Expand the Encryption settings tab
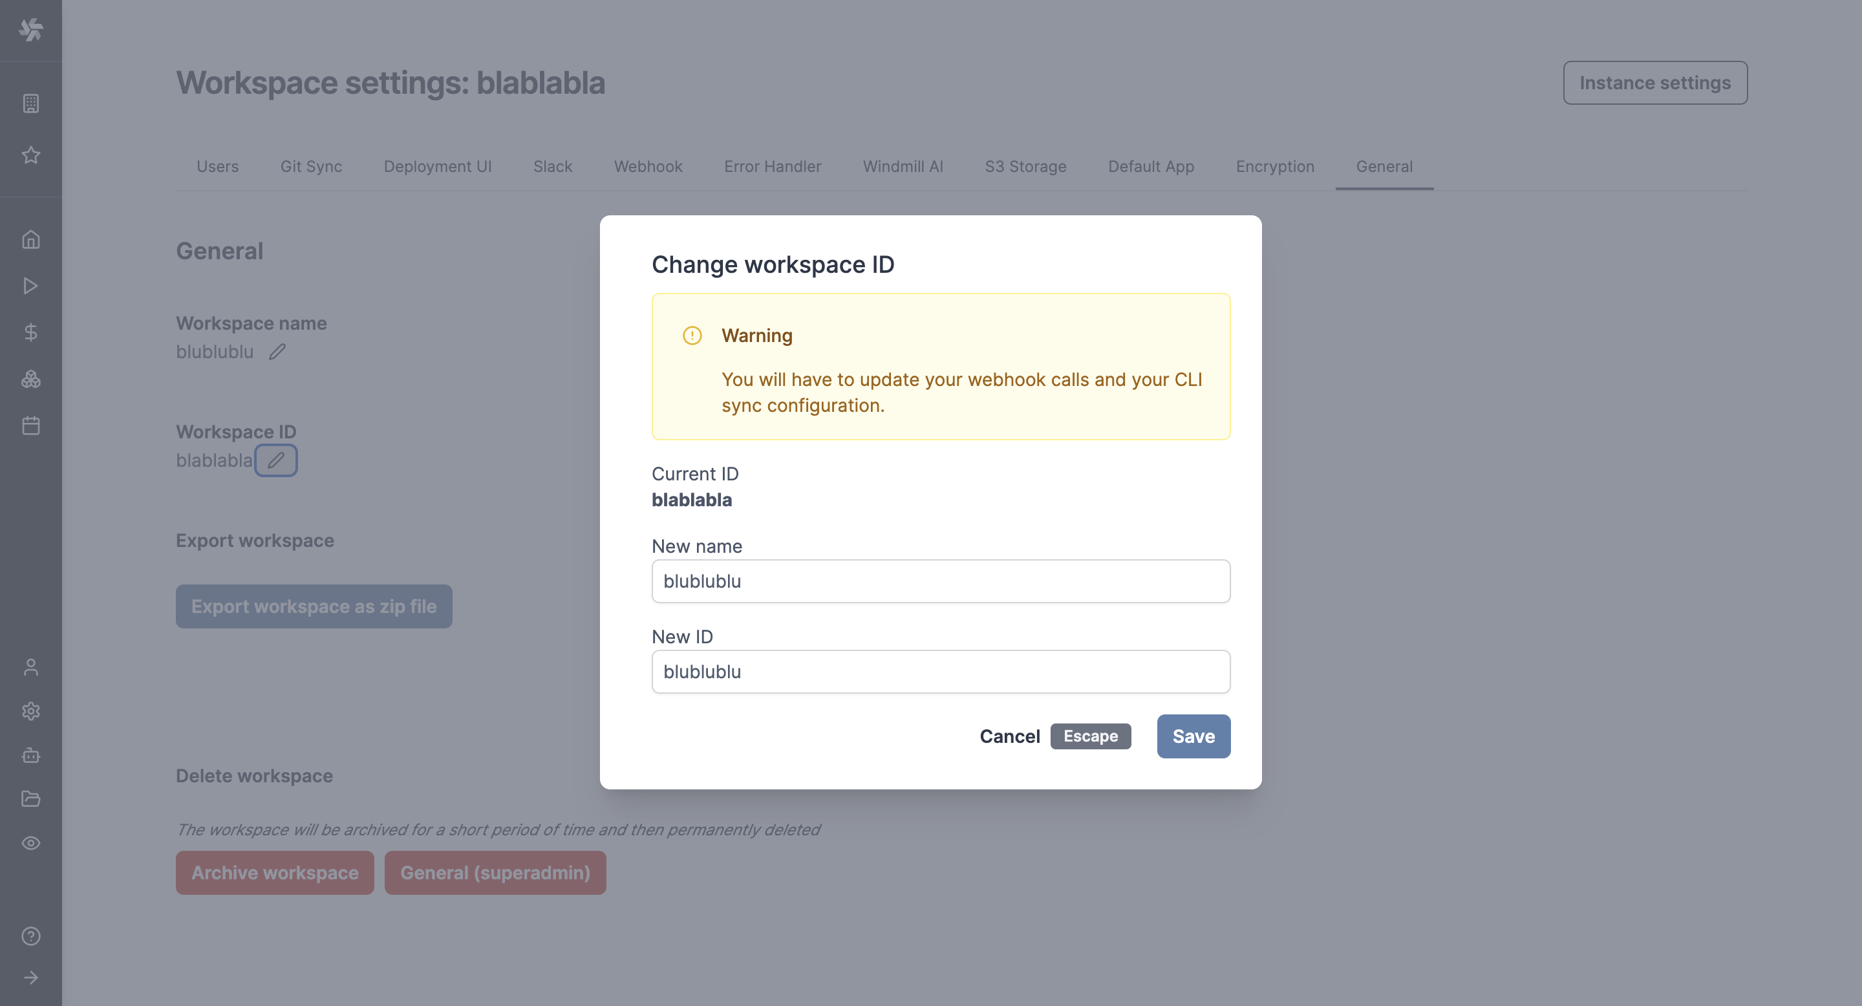1862x1006 pixels. click(x=1275, y=165)
